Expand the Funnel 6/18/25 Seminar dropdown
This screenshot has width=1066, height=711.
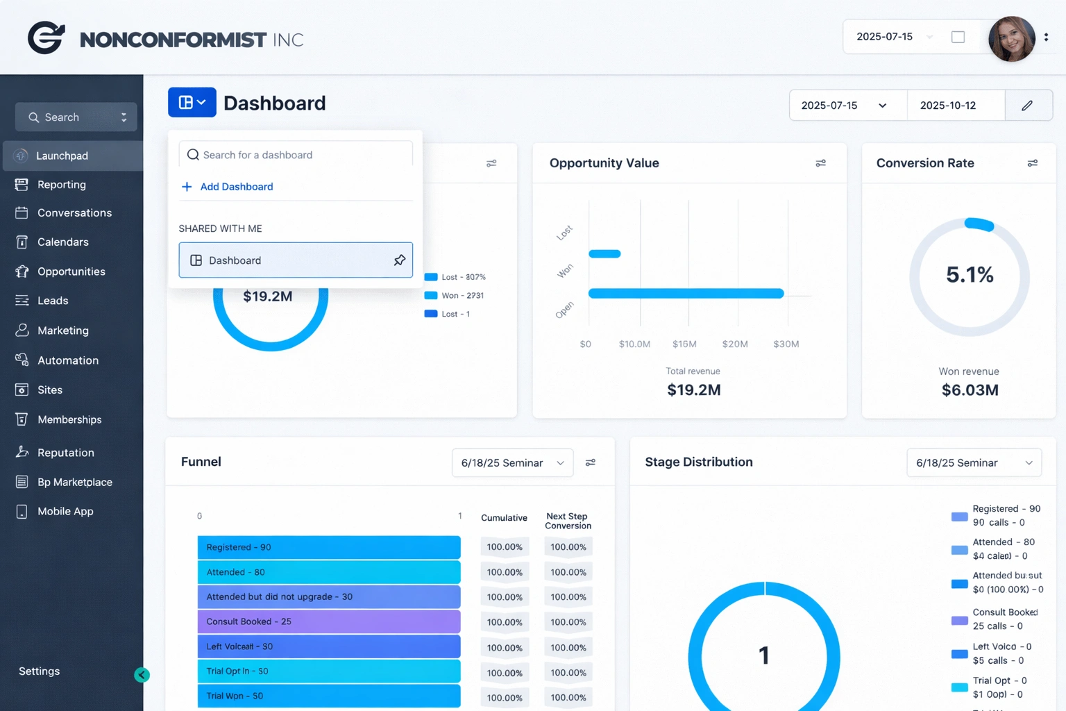[x=512, y=462]
